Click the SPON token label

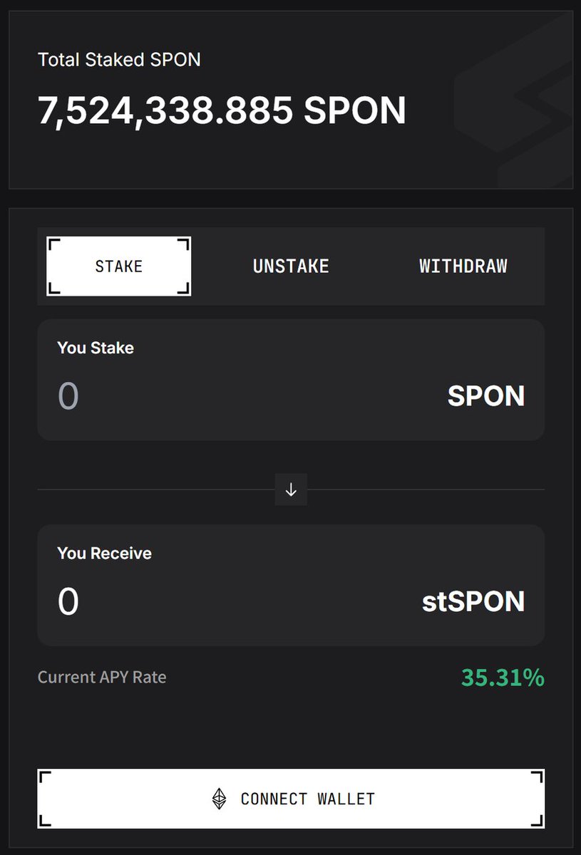486,396
